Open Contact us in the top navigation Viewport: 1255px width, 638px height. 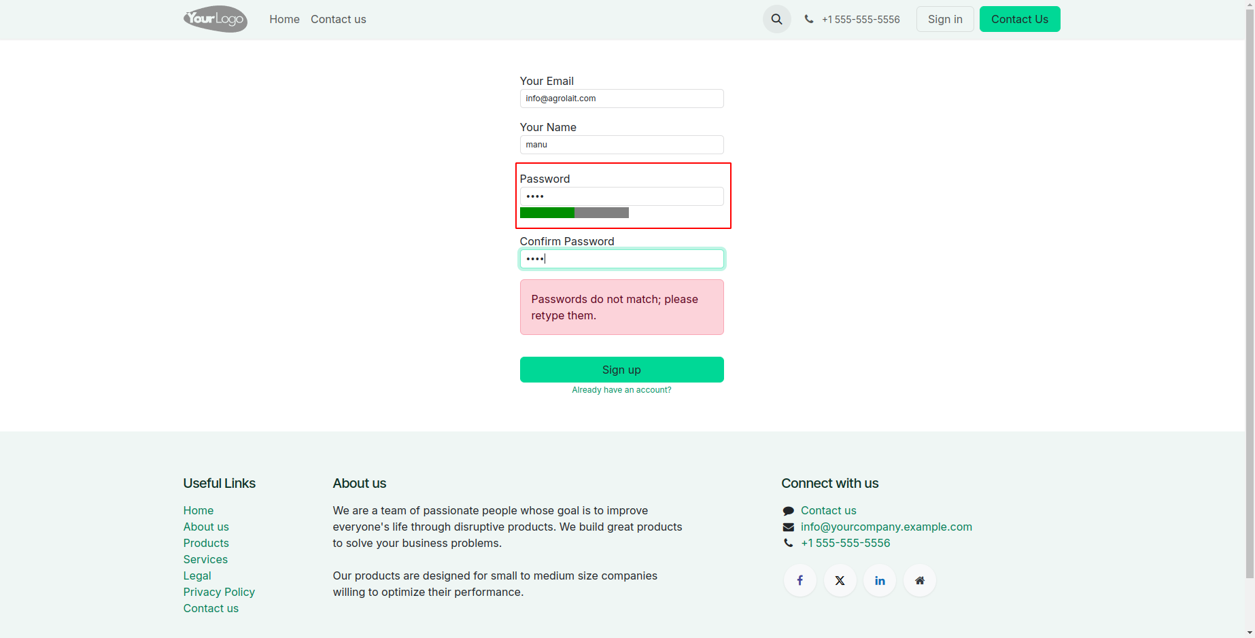pyautogui.click(x=338, y=19)
